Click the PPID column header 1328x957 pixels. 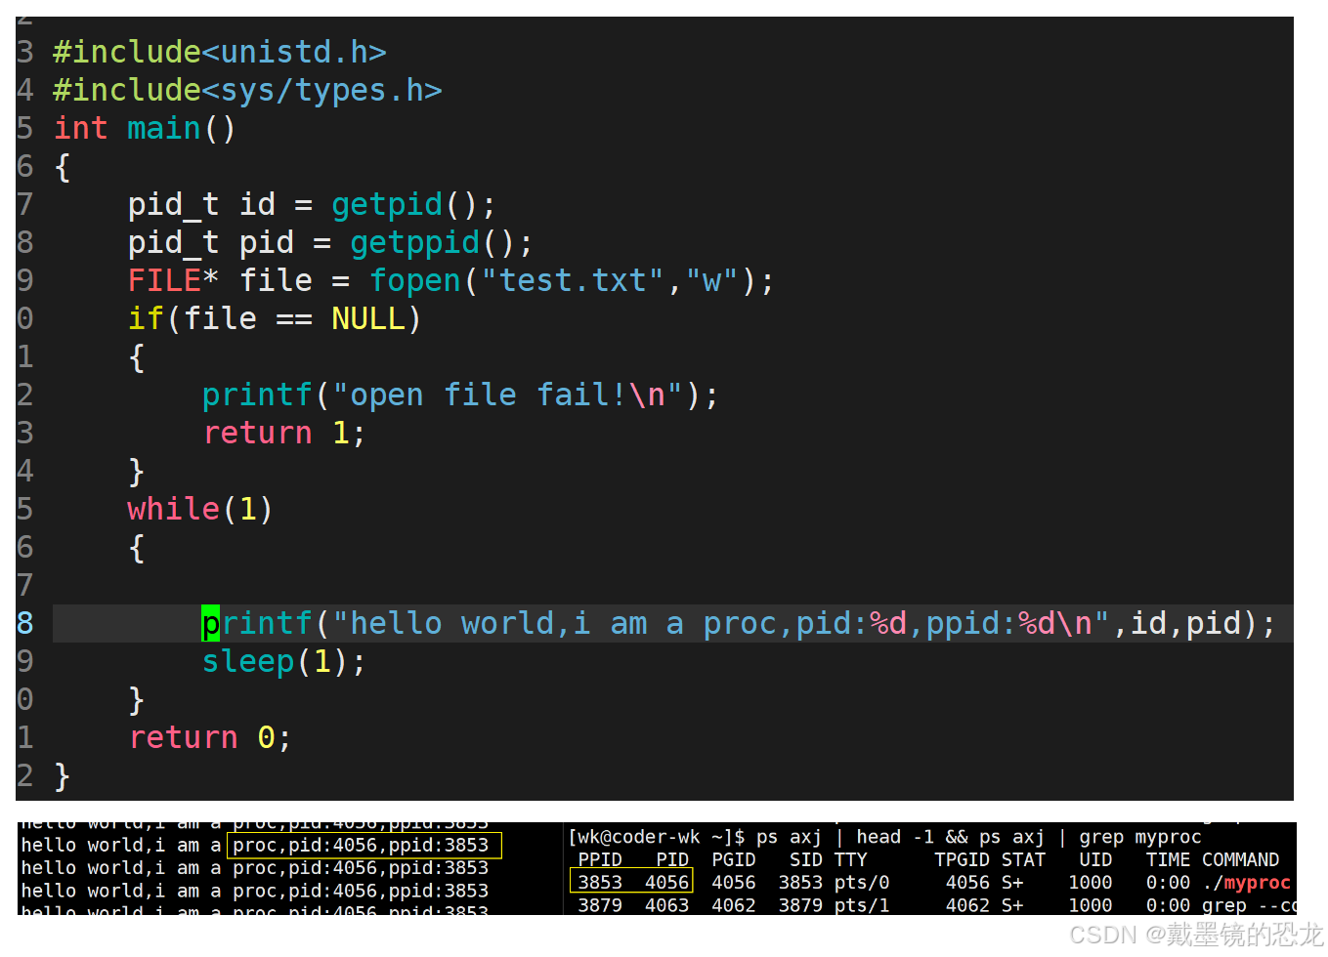600,859
